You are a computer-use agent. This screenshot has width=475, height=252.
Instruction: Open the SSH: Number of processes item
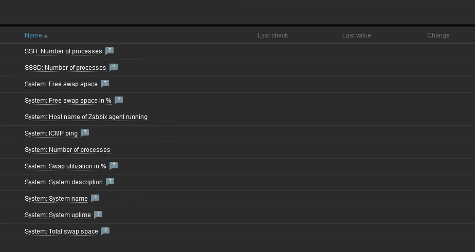click(63, 51)
